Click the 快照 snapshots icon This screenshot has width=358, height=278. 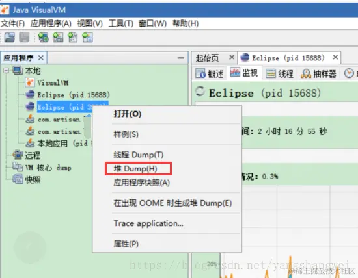[18, 179]
